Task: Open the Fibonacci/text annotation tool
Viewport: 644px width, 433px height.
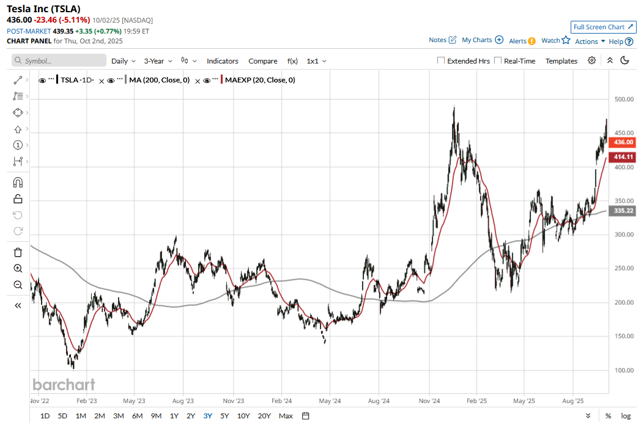Action: click(x=18, y=96)
